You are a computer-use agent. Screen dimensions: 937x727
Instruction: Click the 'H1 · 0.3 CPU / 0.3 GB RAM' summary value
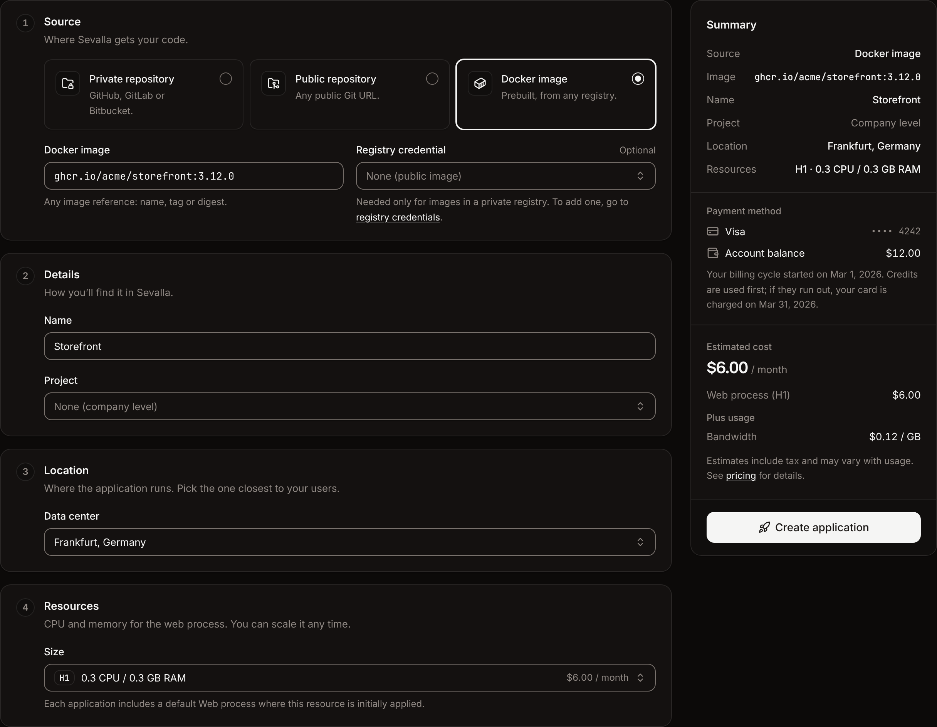(858, 169)
